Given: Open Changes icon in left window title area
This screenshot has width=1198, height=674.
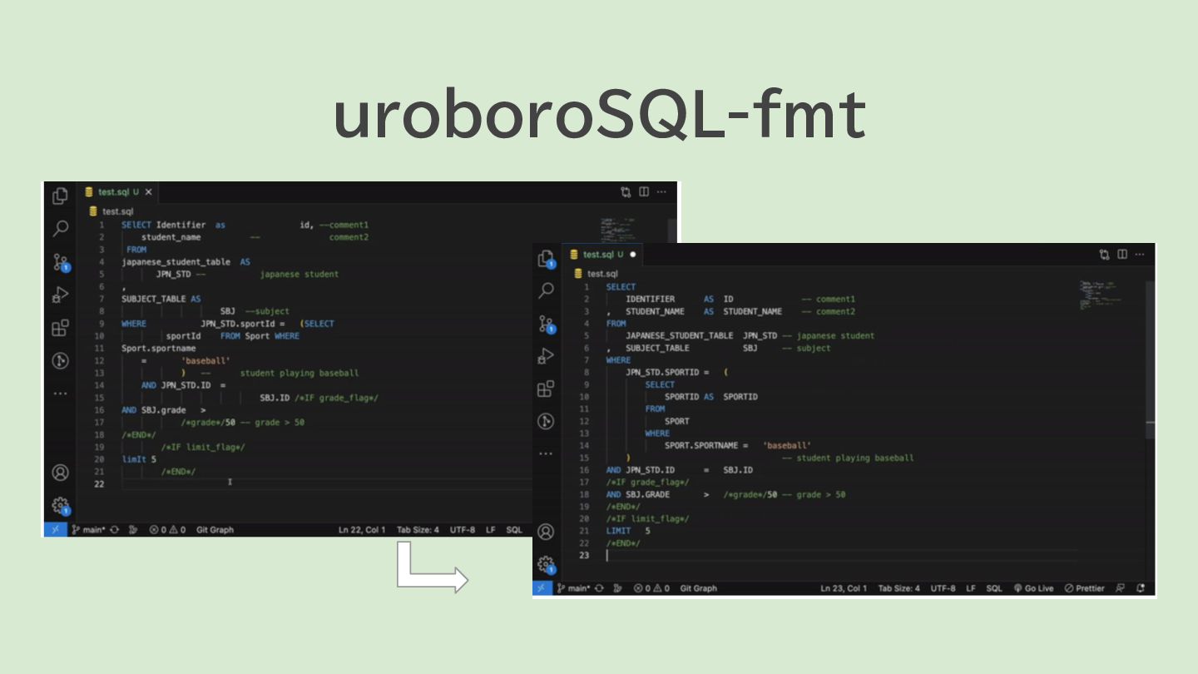Looking at the screenshot, I should pos(626,191).
